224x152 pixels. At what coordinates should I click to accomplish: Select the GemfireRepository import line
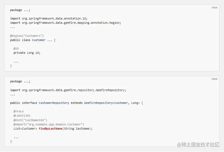[68, 90]
